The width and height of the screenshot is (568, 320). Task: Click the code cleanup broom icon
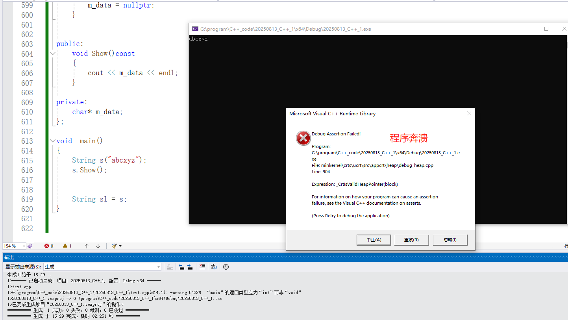click(x=115, y=246)
